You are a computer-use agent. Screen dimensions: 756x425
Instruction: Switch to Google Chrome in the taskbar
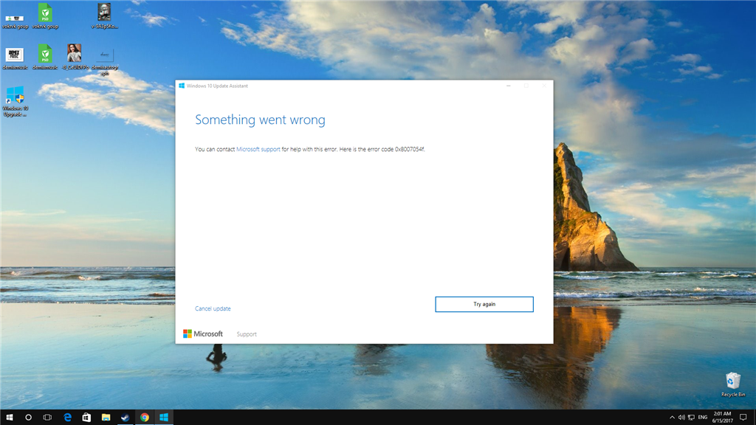145,418
